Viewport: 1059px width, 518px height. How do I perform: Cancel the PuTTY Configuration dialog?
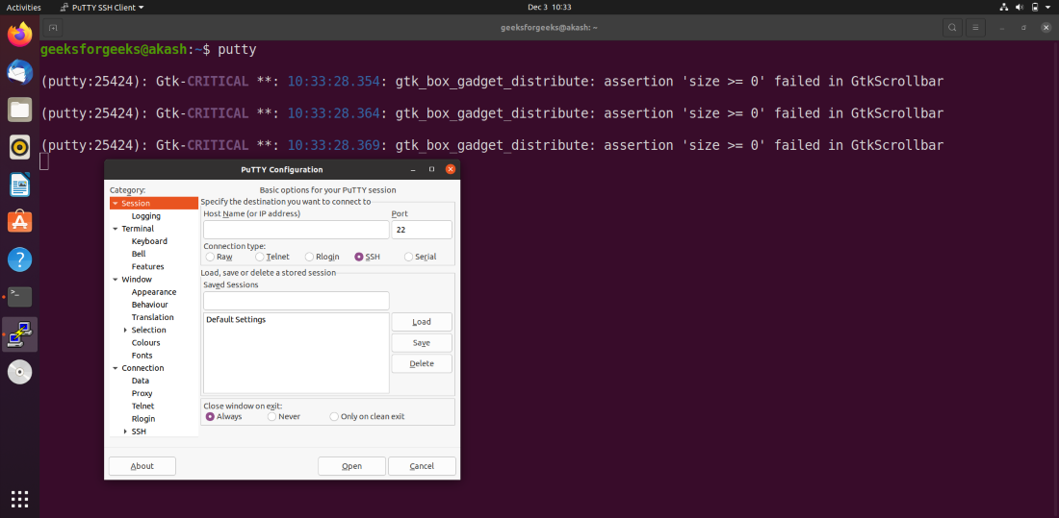(422, 466)
